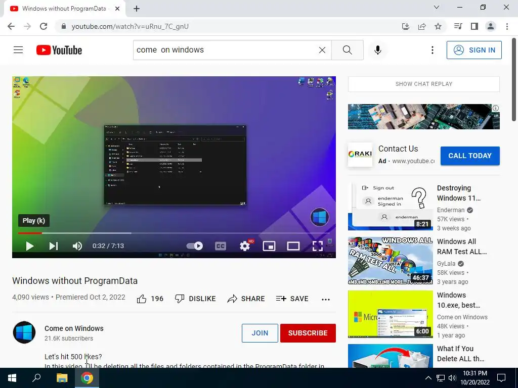Enable miniplayer mode

pyautogui.click(x=269, y=246)
